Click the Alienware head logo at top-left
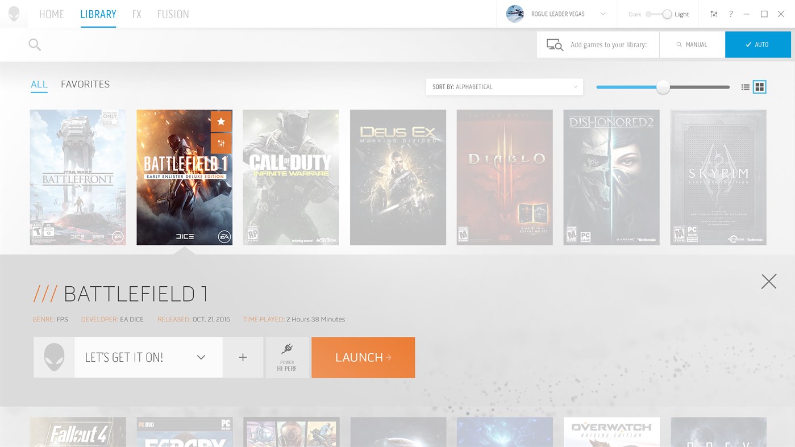 coord(14,14)
